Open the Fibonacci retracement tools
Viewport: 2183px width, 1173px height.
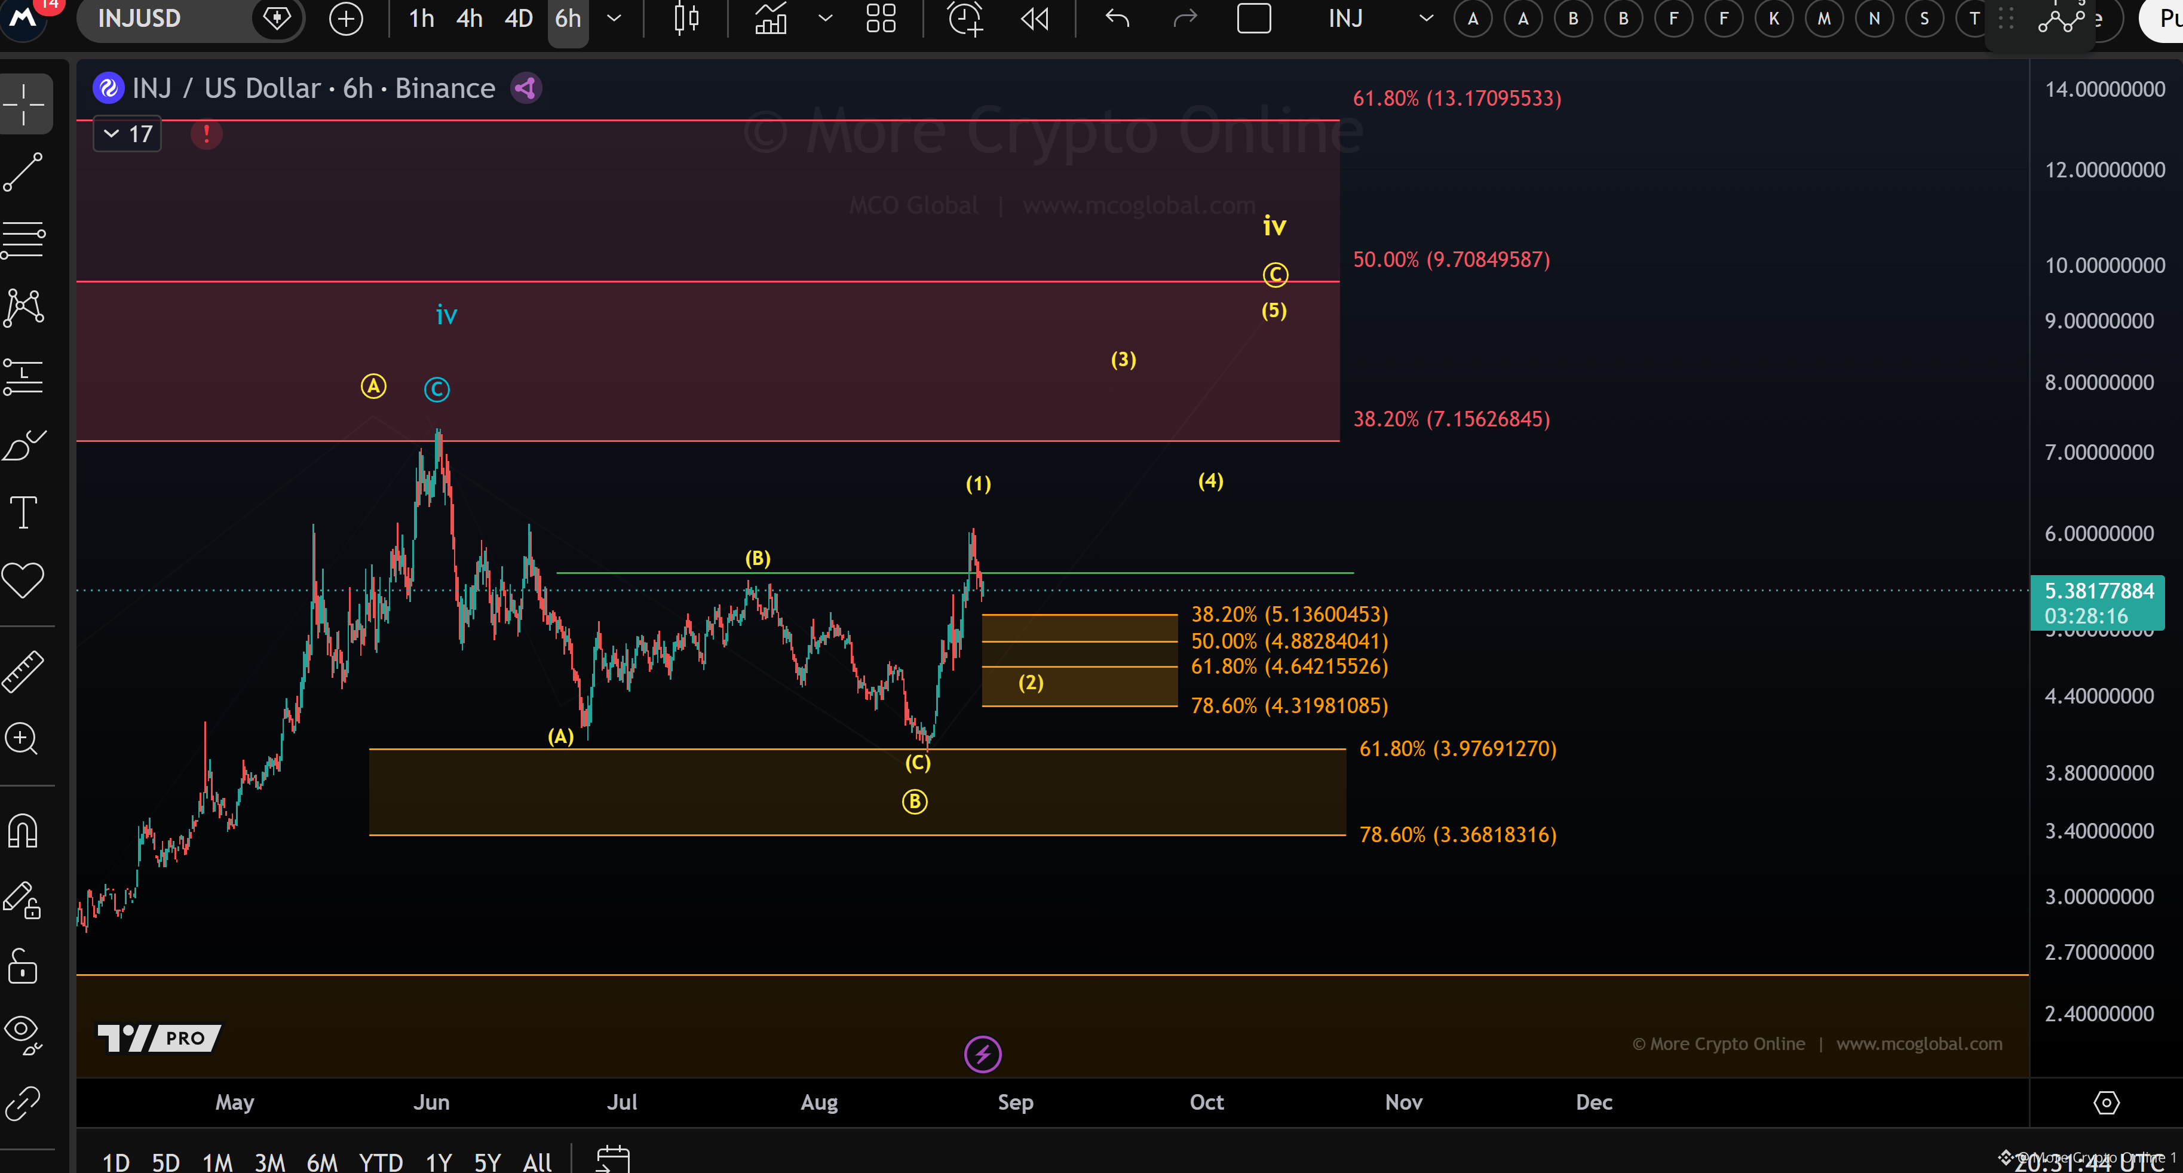pos(24,239)
